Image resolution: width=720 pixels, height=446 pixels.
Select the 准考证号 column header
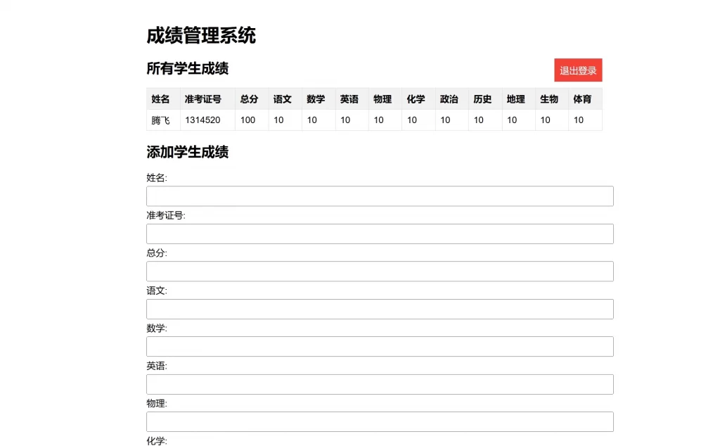204,99
